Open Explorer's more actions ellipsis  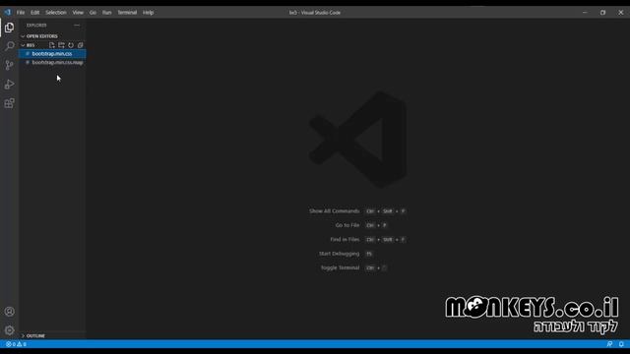point(77,26)
